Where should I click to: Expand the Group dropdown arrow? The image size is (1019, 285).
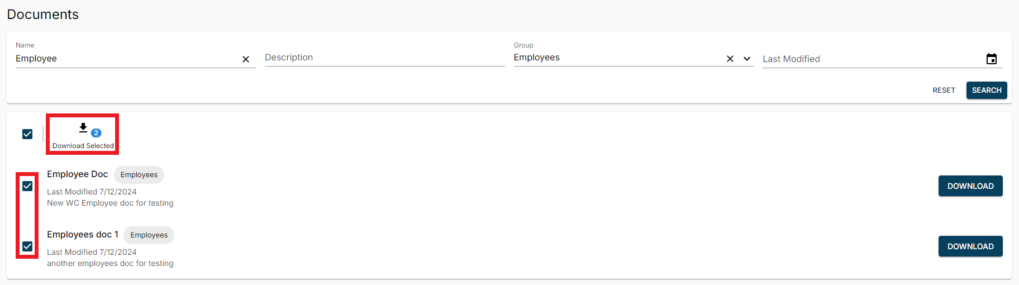tap(746, 59)
